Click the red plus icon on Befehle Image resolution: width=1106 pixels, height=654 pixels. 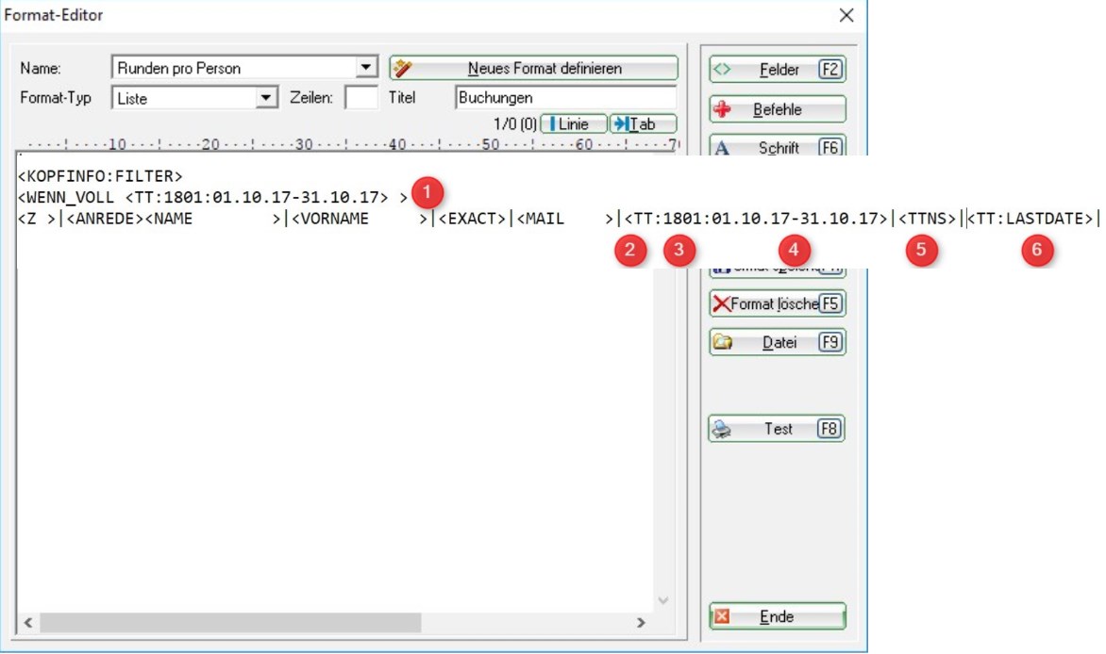pyautogui.click(x=722, y=109)
